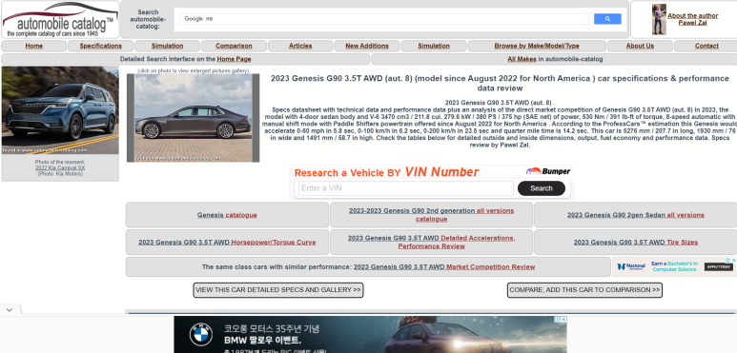This screenshot has height=353, width=737.
Task: Open the Home menu item
Action: tap(33, 46)
